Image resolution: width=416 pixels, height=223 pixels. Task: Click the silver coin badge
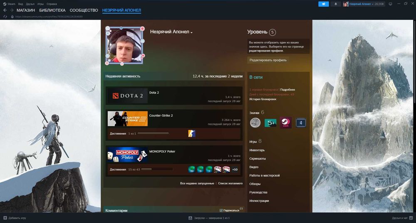pos(255,123)
